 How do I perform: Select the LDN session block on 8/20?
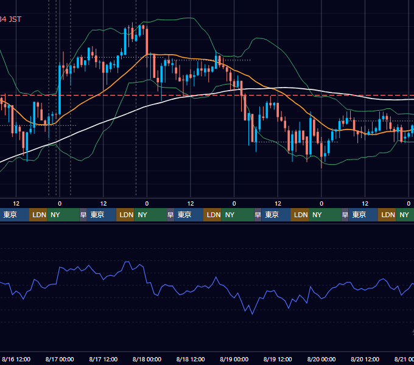[387, 215]
